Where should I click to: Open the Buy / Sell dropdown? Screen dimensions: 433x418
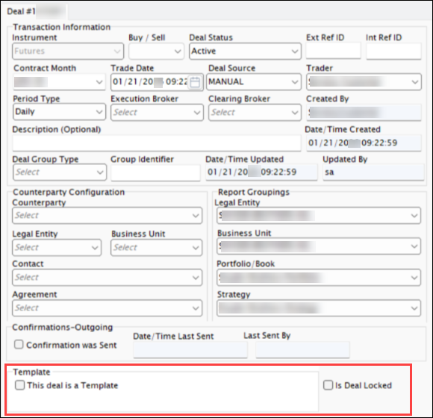(156, 51)
